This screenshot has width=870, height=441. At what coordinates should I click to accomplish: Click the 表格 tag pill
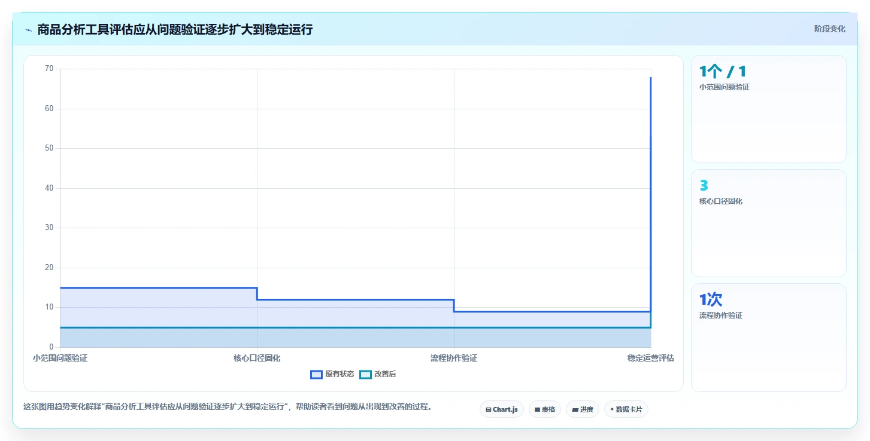click(x=545, y=409)
